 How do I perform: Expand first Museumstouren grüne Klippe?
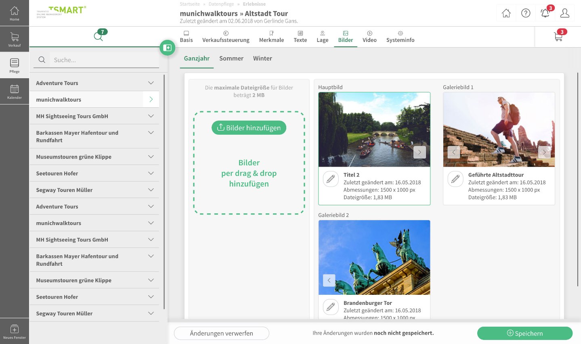[x=151, y=157]
